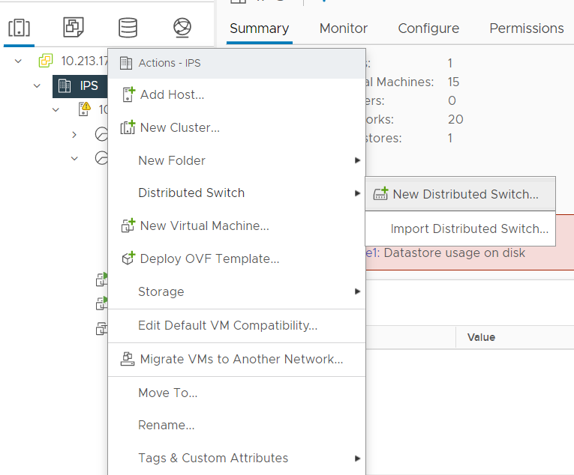
Task: Click the New Virtual Machine icon
Action: click(128, 226)
